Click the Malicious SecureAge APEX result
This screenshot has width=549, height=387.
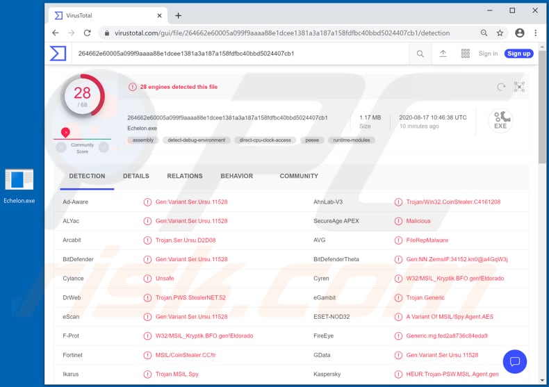(418, 221)
